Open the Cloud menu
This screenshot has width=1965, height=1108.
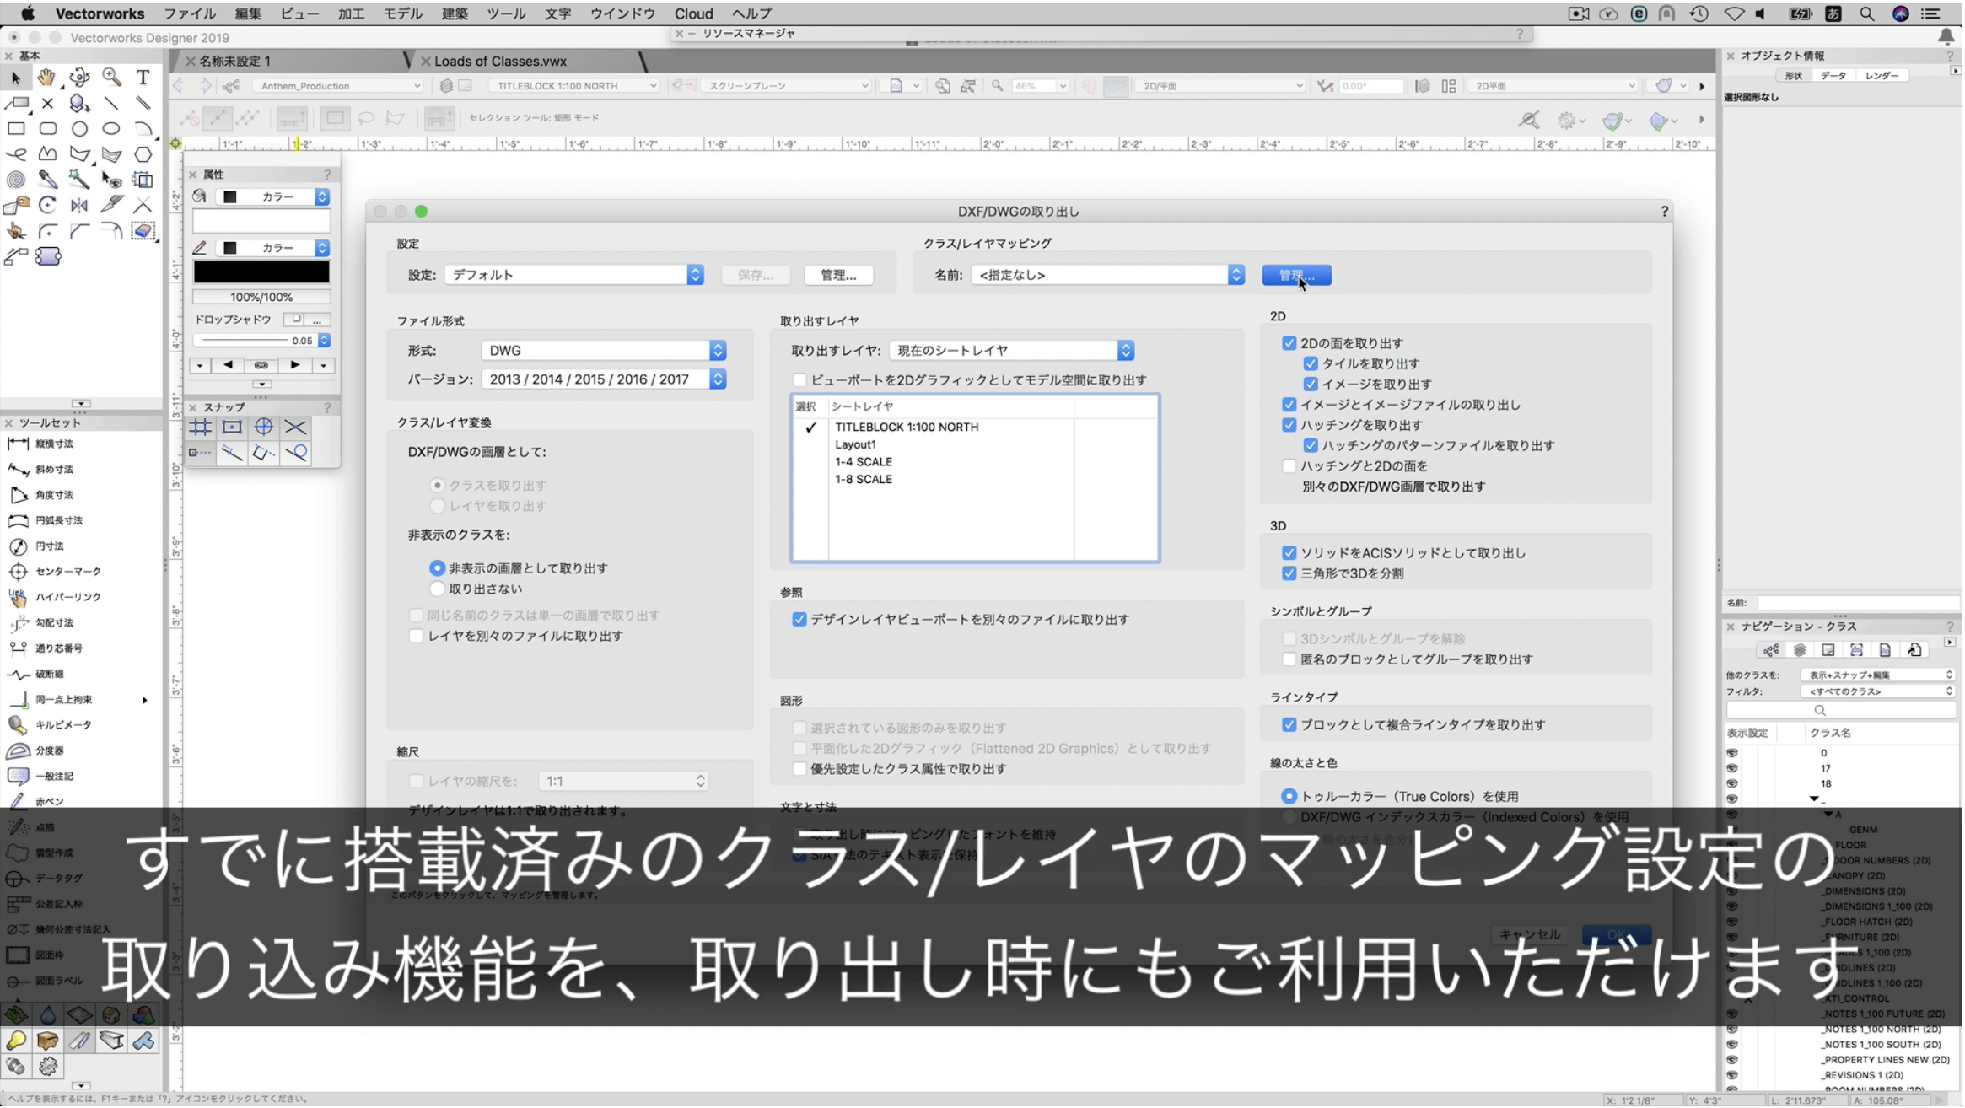tap(695, 13)
